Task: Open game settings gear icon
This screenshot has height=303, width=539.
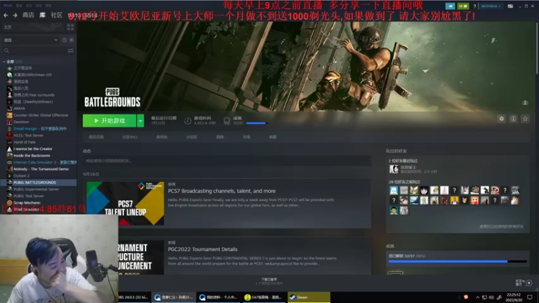Action: pos(501,119)
